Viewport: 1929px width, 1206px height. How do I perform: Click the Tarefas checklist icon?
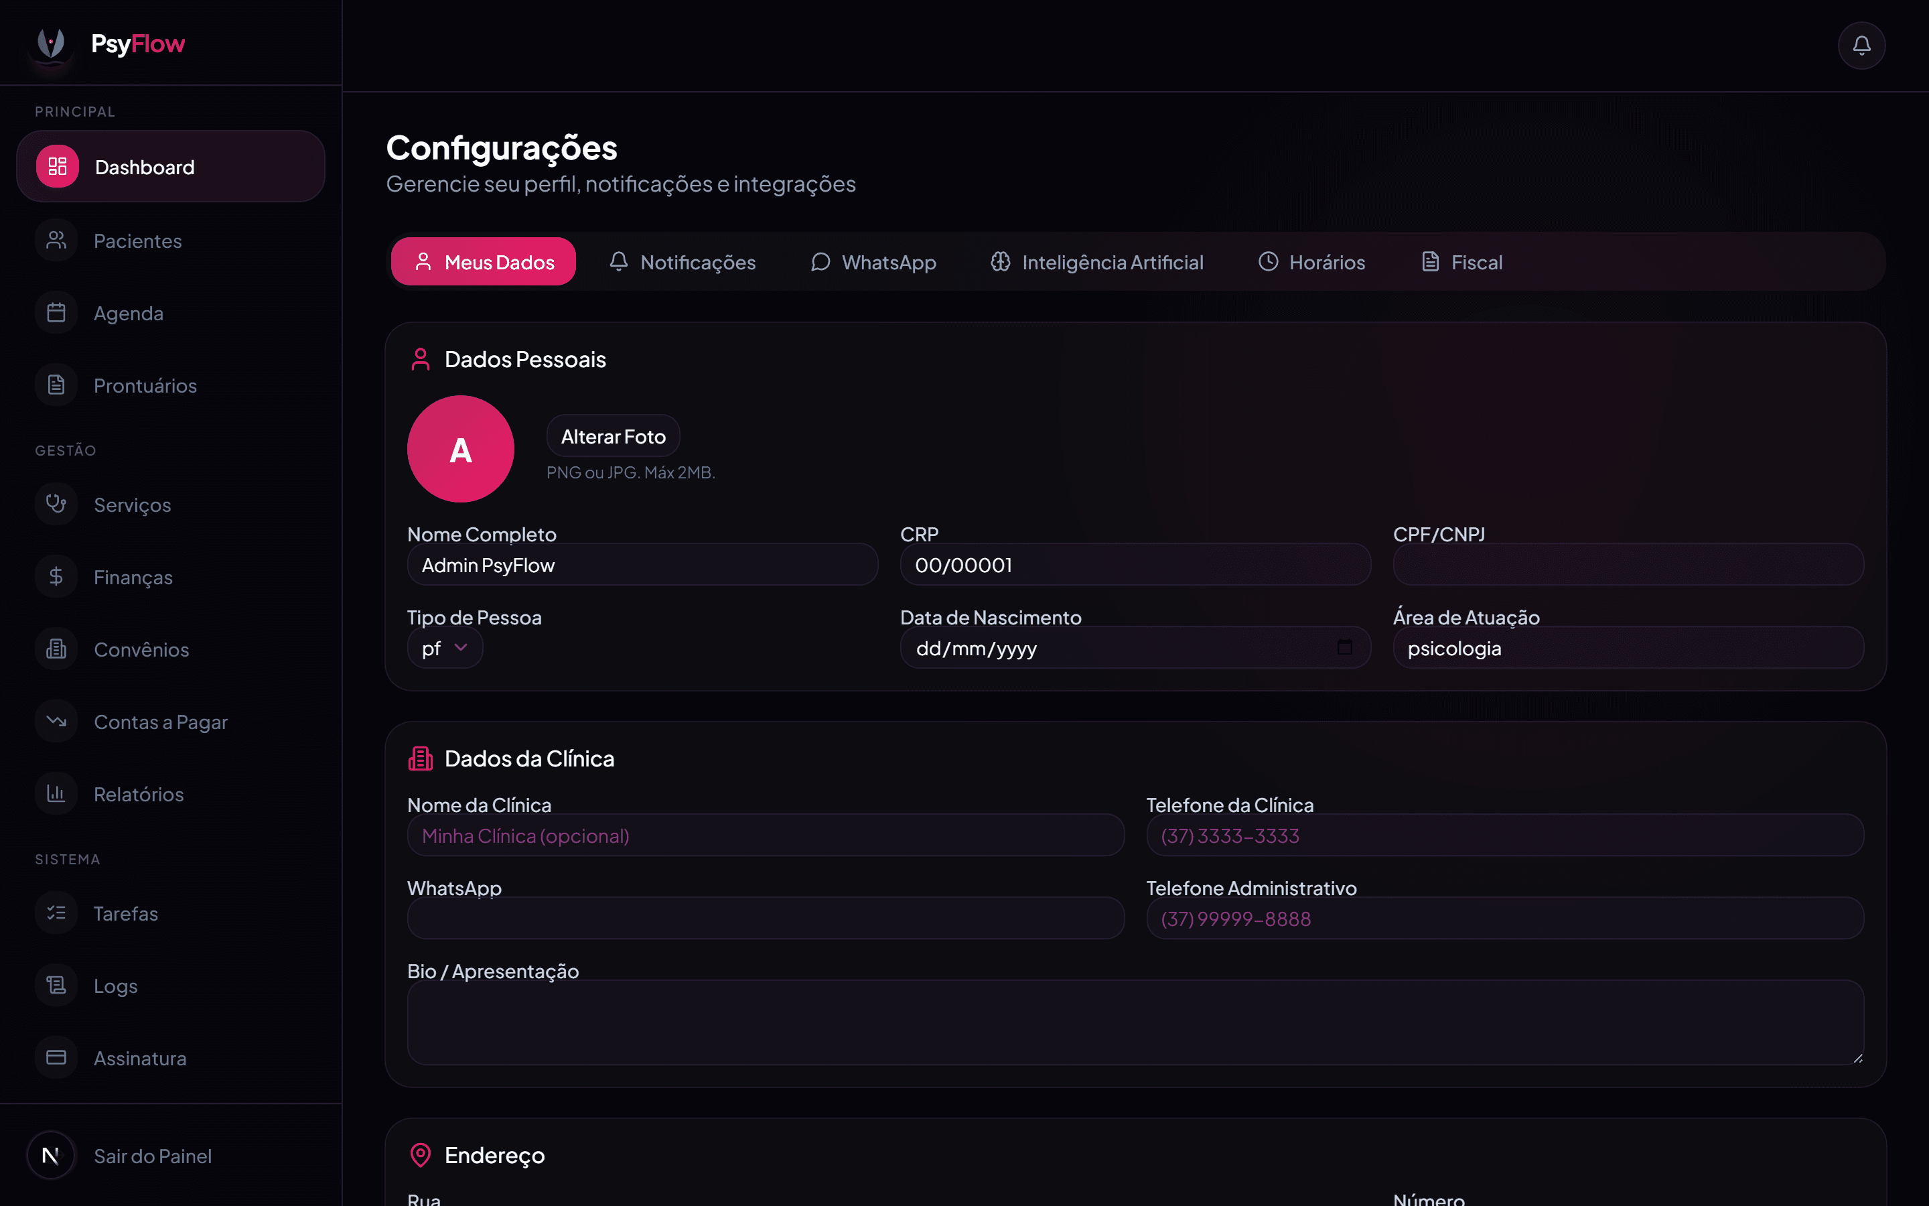(x=56, y=913)
